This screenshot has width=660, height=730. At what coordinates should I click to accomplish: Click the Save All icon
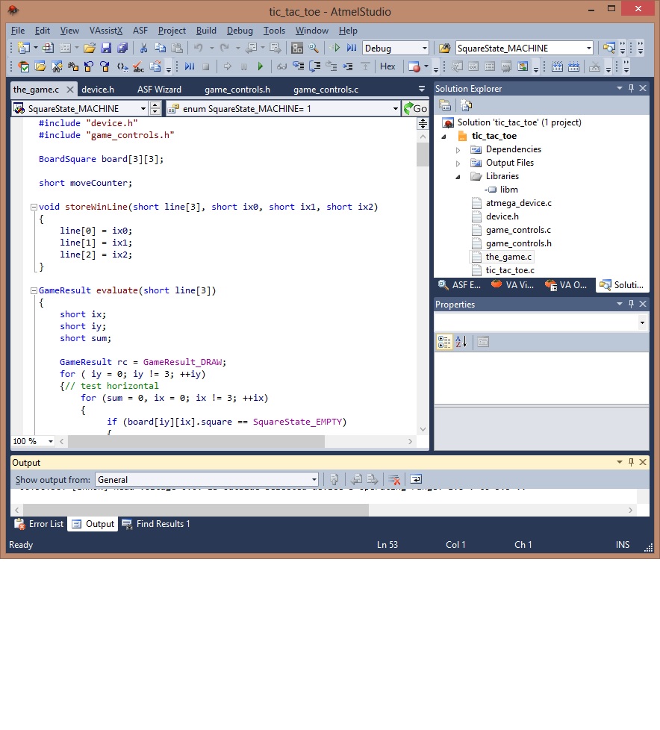122,48
